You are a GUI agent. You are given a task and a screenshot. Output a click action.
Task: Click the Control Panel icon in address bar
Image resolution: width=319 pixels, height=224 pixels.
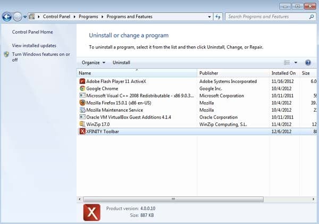[31, 16]
